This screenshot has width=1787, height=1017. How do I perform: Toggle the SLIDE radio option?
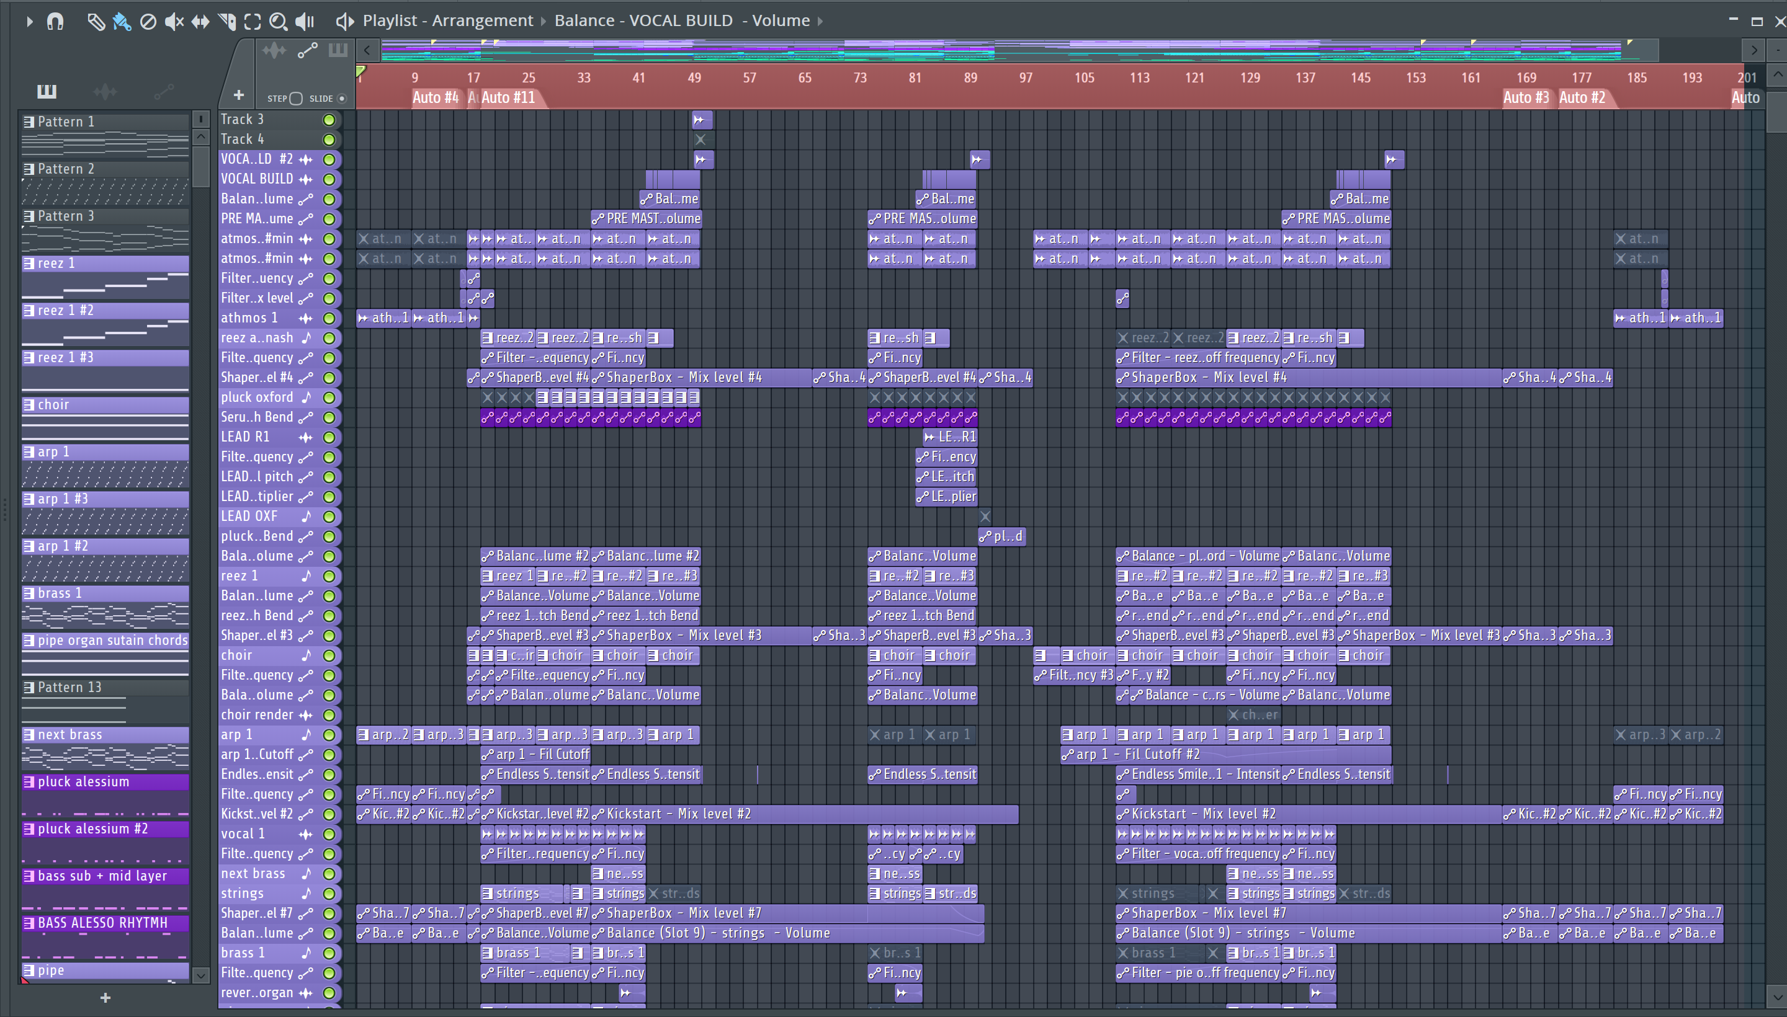click(x=342, y=99)
